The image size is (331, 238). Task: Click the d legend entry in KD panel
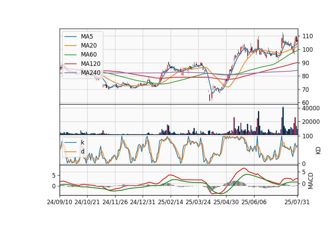74,151
